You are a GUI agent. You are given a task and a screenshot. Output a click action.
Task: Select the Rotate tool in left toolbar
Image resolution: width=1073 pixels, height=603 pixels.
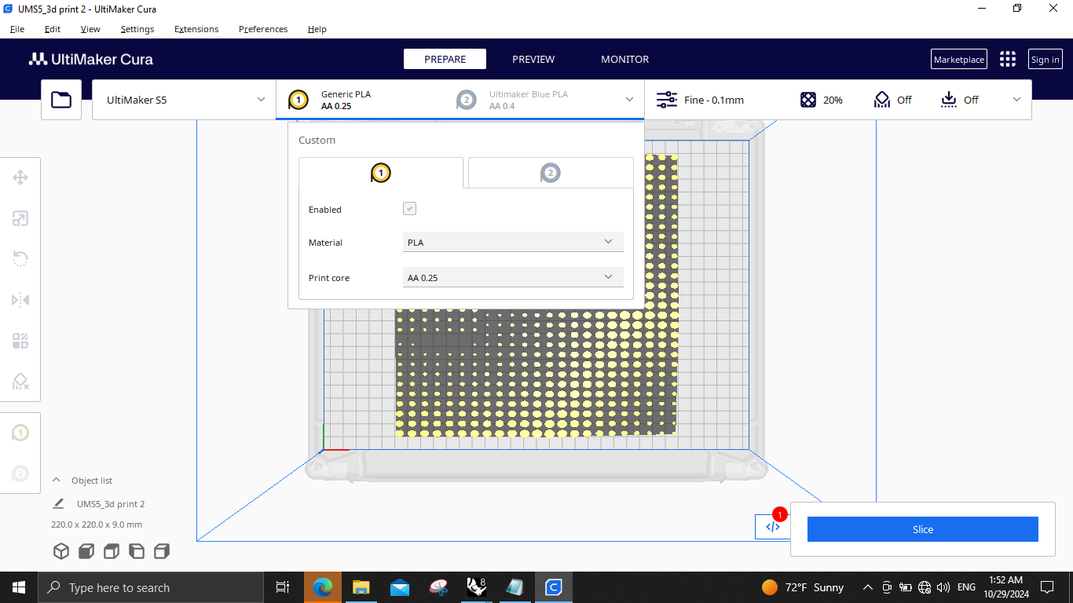tap(20, 259)
